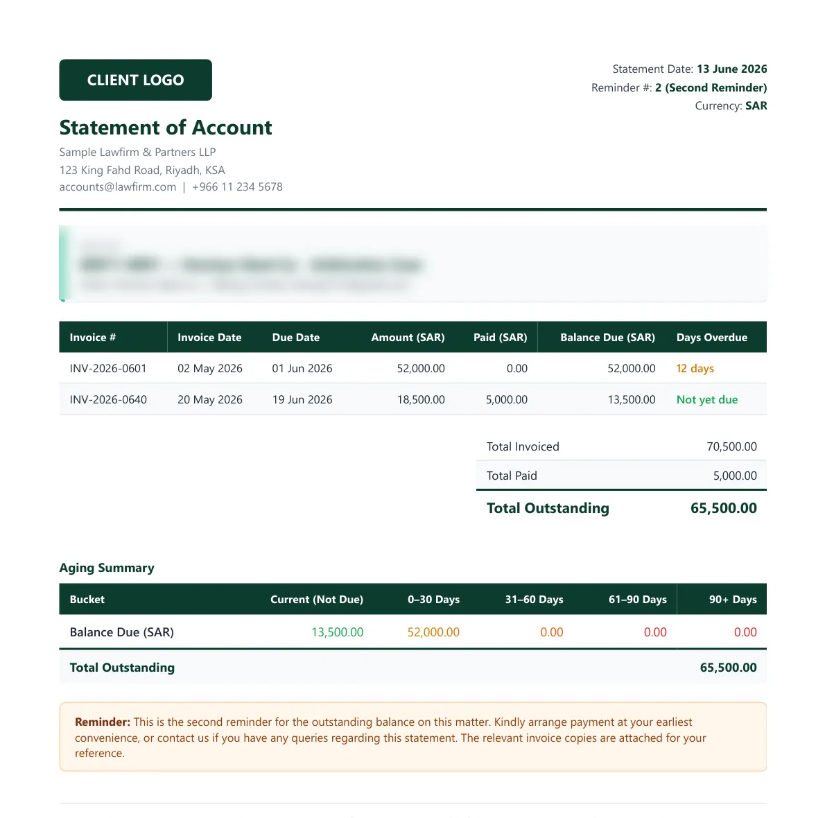
Task: Click the accounts@lawfirm.com email address
Action: (118, 186)
